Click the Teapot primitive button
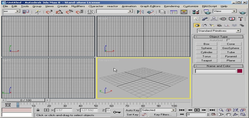Viewport: 249px width, 118px height. tap(206, 60)
